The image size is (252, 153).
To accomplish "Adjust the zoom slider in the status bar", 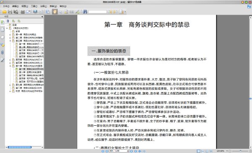I will pos(240,151).
